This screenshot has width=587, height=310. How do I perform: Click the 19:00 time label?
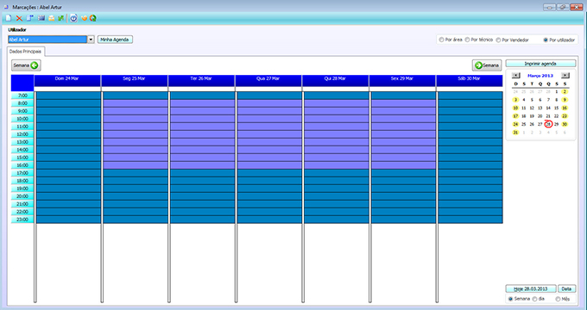22,189
